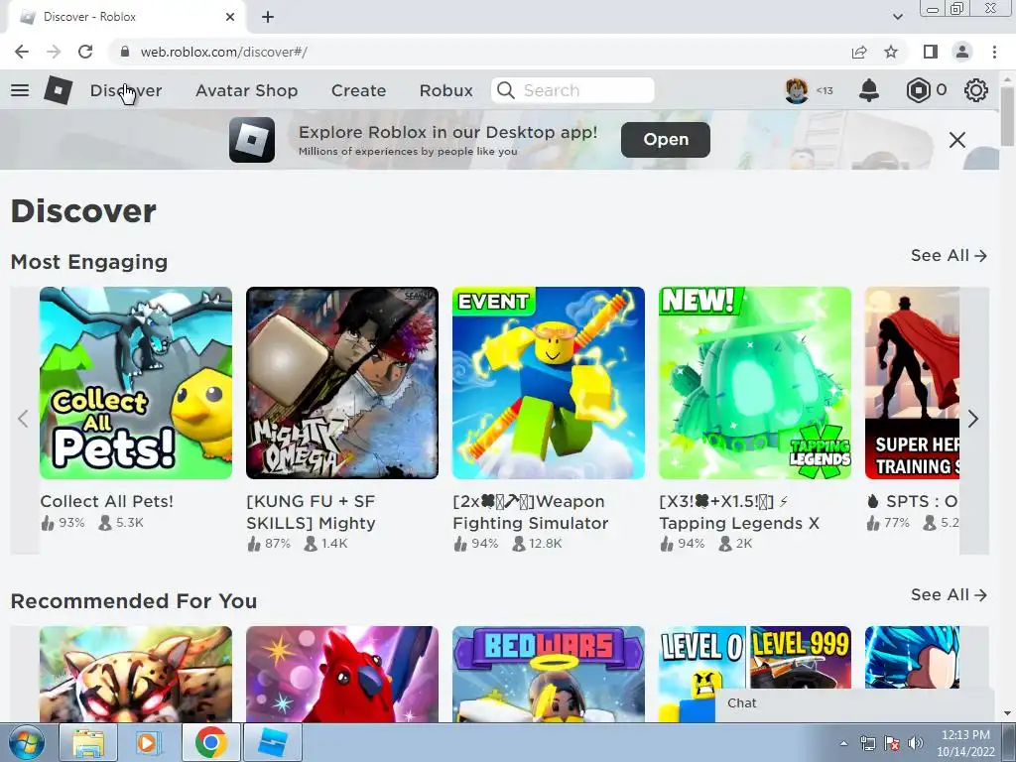Open the Action Center flag icon
Image resolution: width=1016 pixels, height=762 pixels.
[892, 743]
